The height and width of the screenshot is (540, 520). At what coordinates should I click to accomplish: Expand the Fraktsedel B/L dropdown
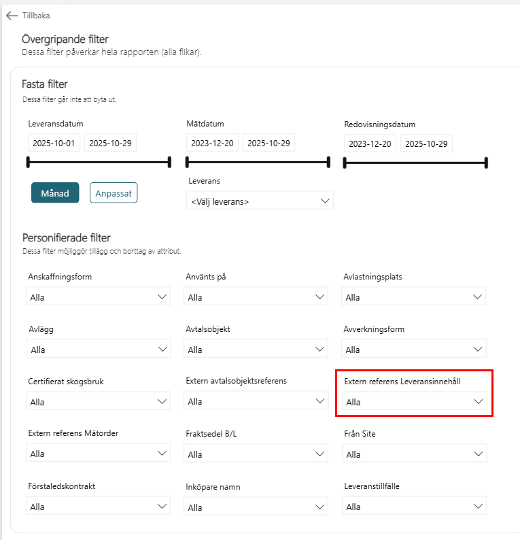tap(256, 454)
